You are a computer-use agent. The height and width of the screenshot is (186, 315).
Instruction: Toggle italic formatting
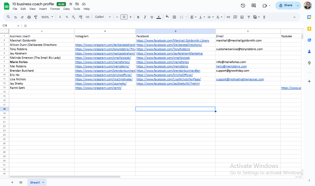[145, 17]
